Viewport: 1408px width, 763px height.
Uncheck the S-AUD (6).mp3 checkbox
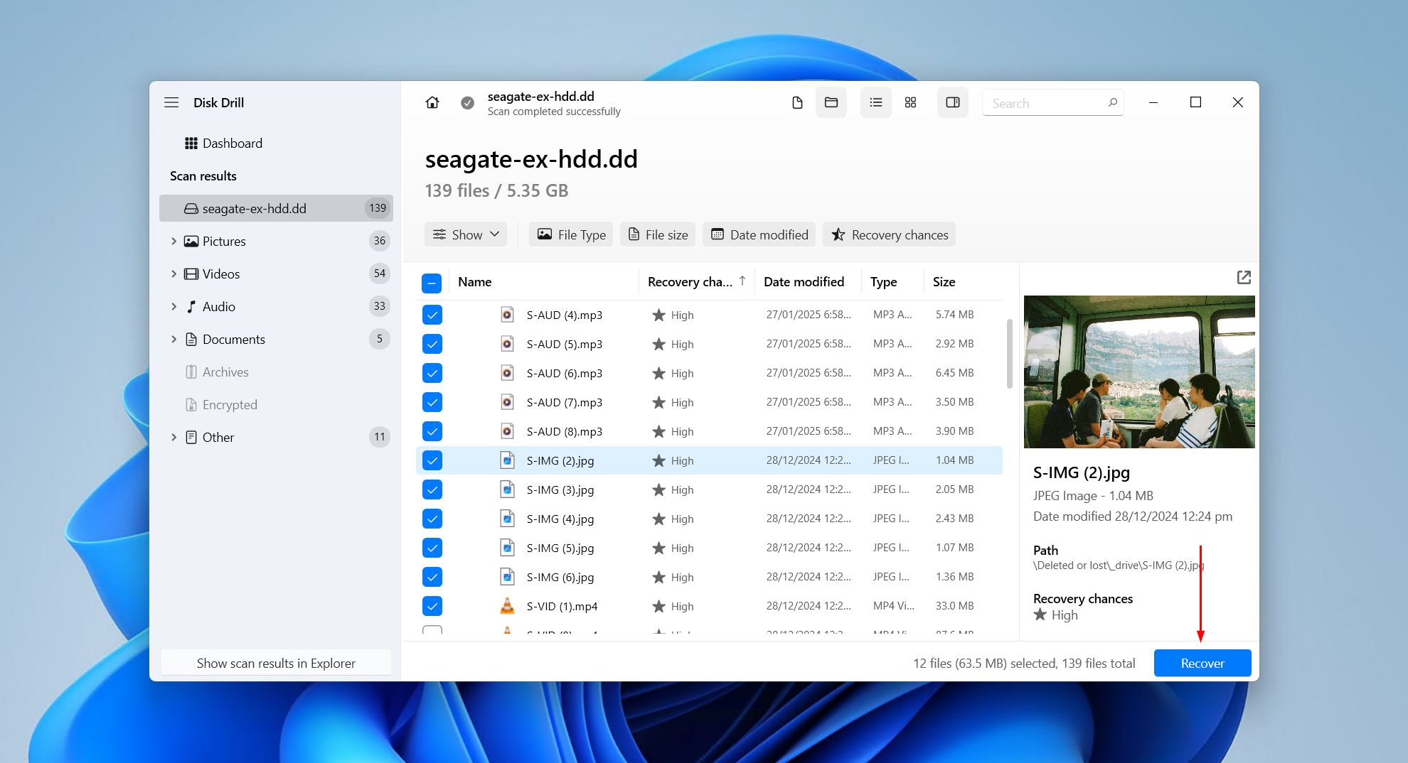point(432,373)
